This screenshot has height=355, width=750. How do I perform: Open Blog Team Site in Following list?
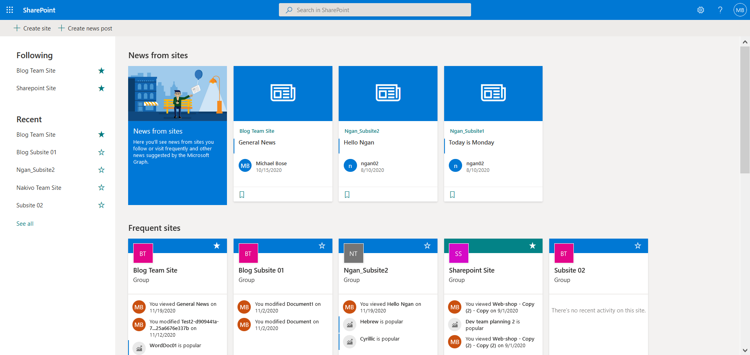click(x=36, y=71)
